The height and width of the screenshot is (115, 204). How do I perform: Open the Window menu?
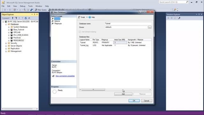[39, 6]
